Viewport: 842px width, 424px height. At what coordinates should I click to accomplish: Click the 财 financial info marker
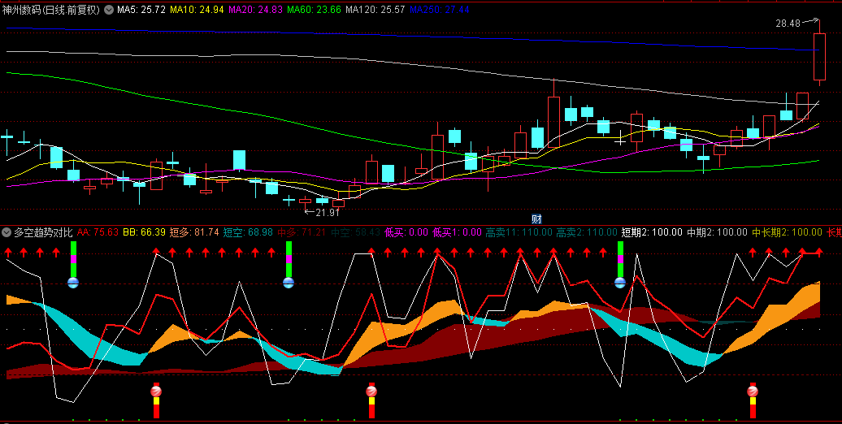(536, 218)
